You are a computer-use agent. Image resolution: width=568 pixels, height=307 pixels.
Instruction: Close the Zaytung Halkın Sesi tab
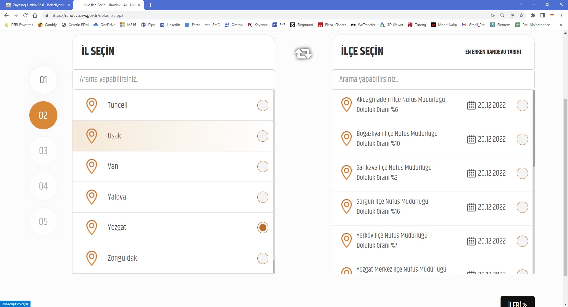pyautogui.click(x=69, y=5)
